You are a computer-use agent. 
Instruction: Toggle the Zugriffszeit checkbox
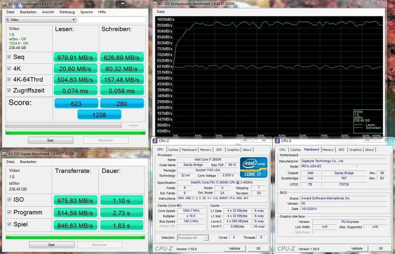click(9, 90)
